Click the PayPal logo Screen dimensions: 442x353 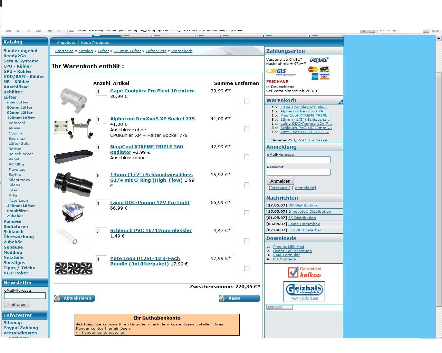pos(319,60)
